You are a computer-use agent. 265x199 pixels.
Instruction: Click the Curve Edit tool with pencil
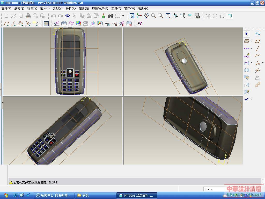pos(247,56)
